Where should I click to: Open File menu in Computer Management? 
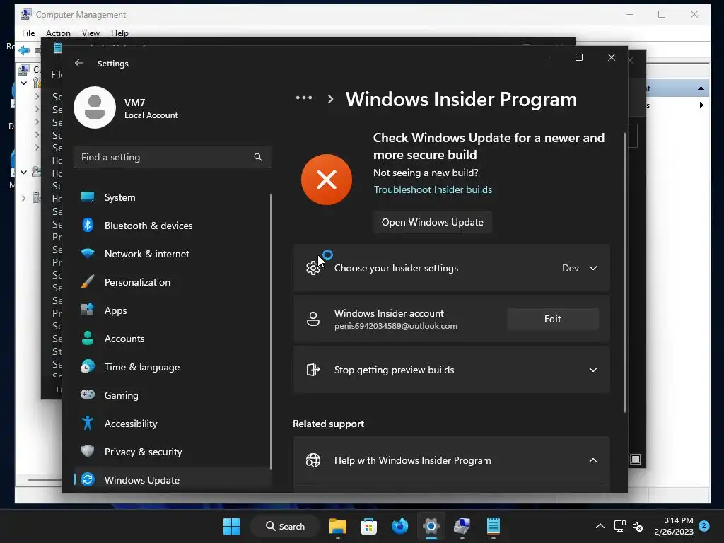(x=28, y=33)
